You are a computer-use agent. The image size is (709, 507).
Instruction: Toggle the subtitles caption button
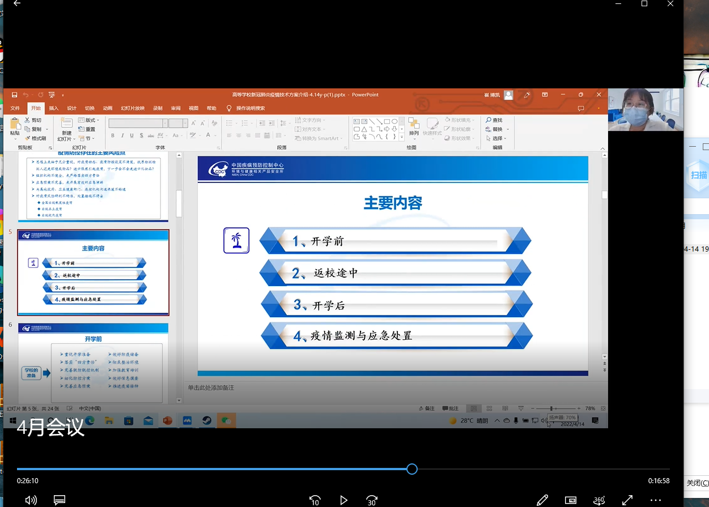[59, 500]
